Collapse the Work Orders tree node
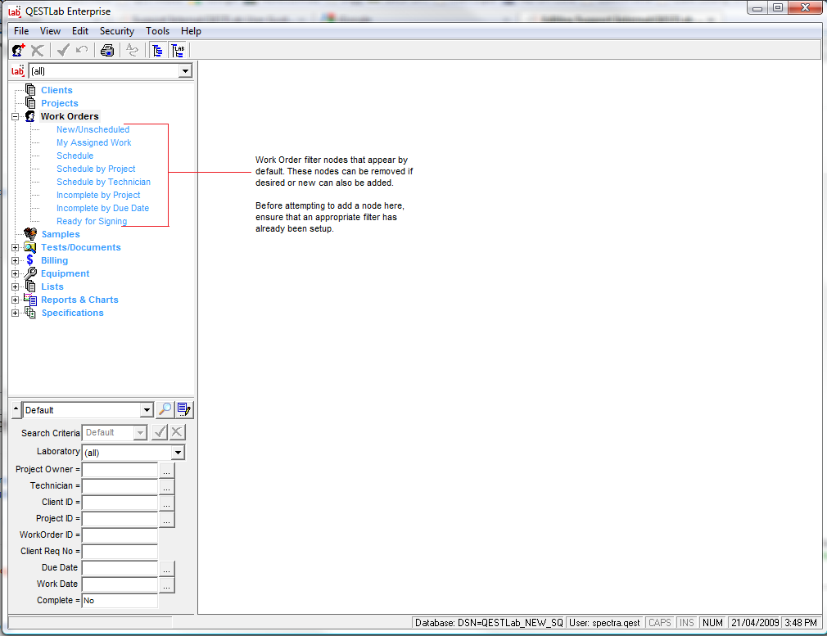 [15, 117]
